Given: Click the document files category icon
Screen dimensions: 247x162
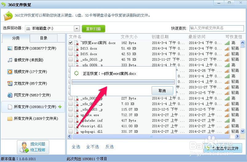Looking at the screenshot, I should pyautogui.click(x=10, y=83).
